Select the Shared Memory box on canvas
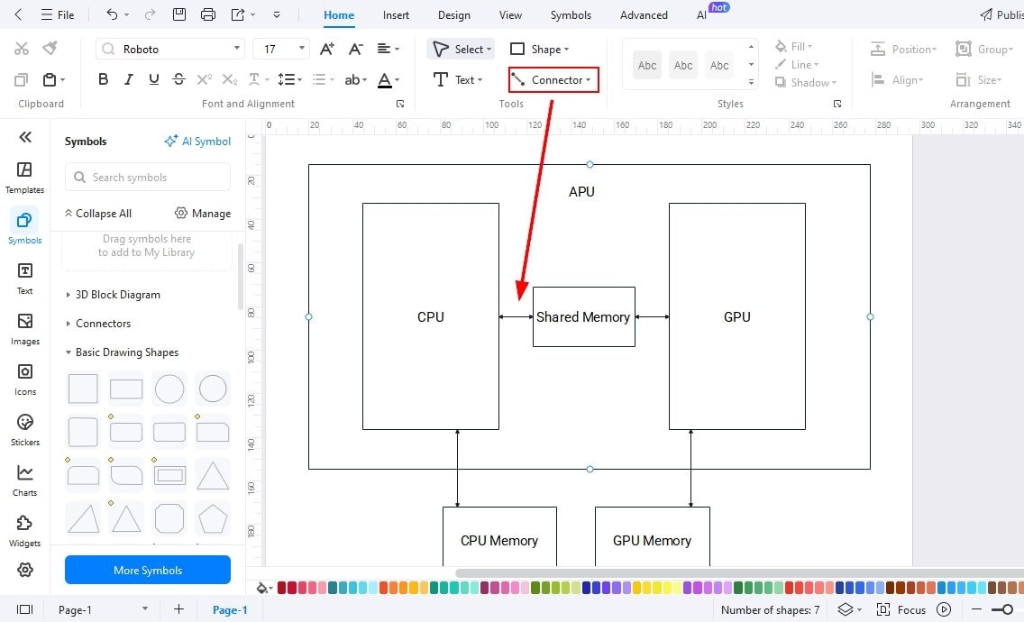 [x=584, y=317]
